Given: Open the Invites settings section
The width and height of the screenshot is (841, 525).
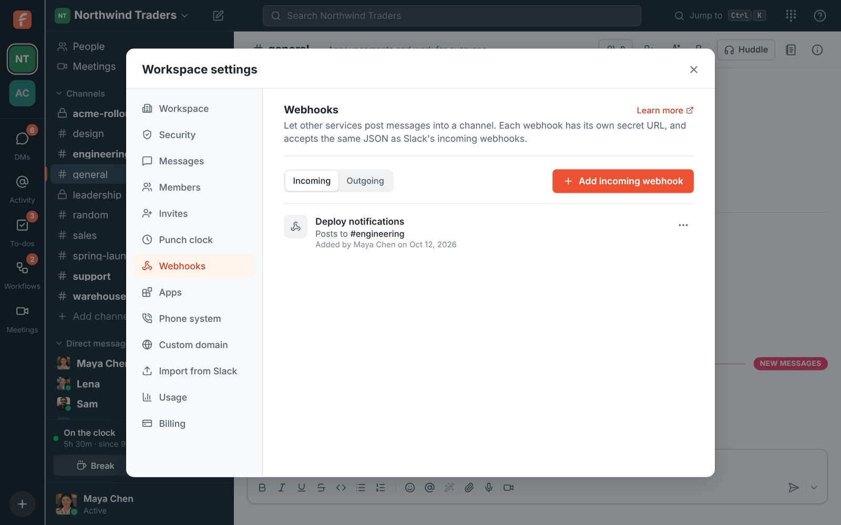Looking at the screenshot, I should coord(194,214).
